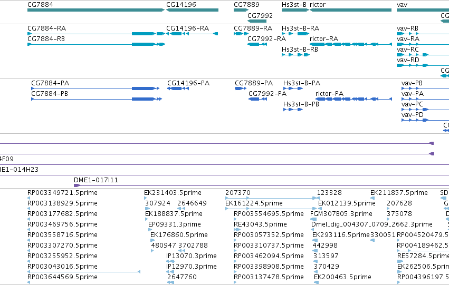Select EST EK188837.5prime

point(174,214)
